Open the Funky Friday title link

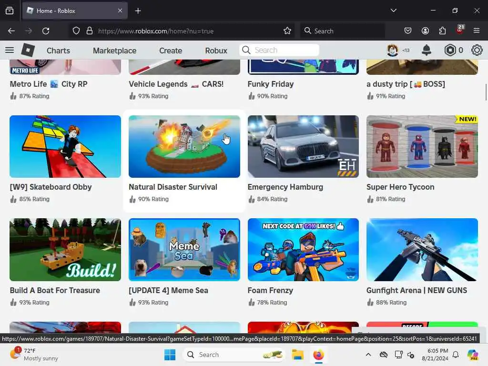pyautogui.click(x=271, y=84)
